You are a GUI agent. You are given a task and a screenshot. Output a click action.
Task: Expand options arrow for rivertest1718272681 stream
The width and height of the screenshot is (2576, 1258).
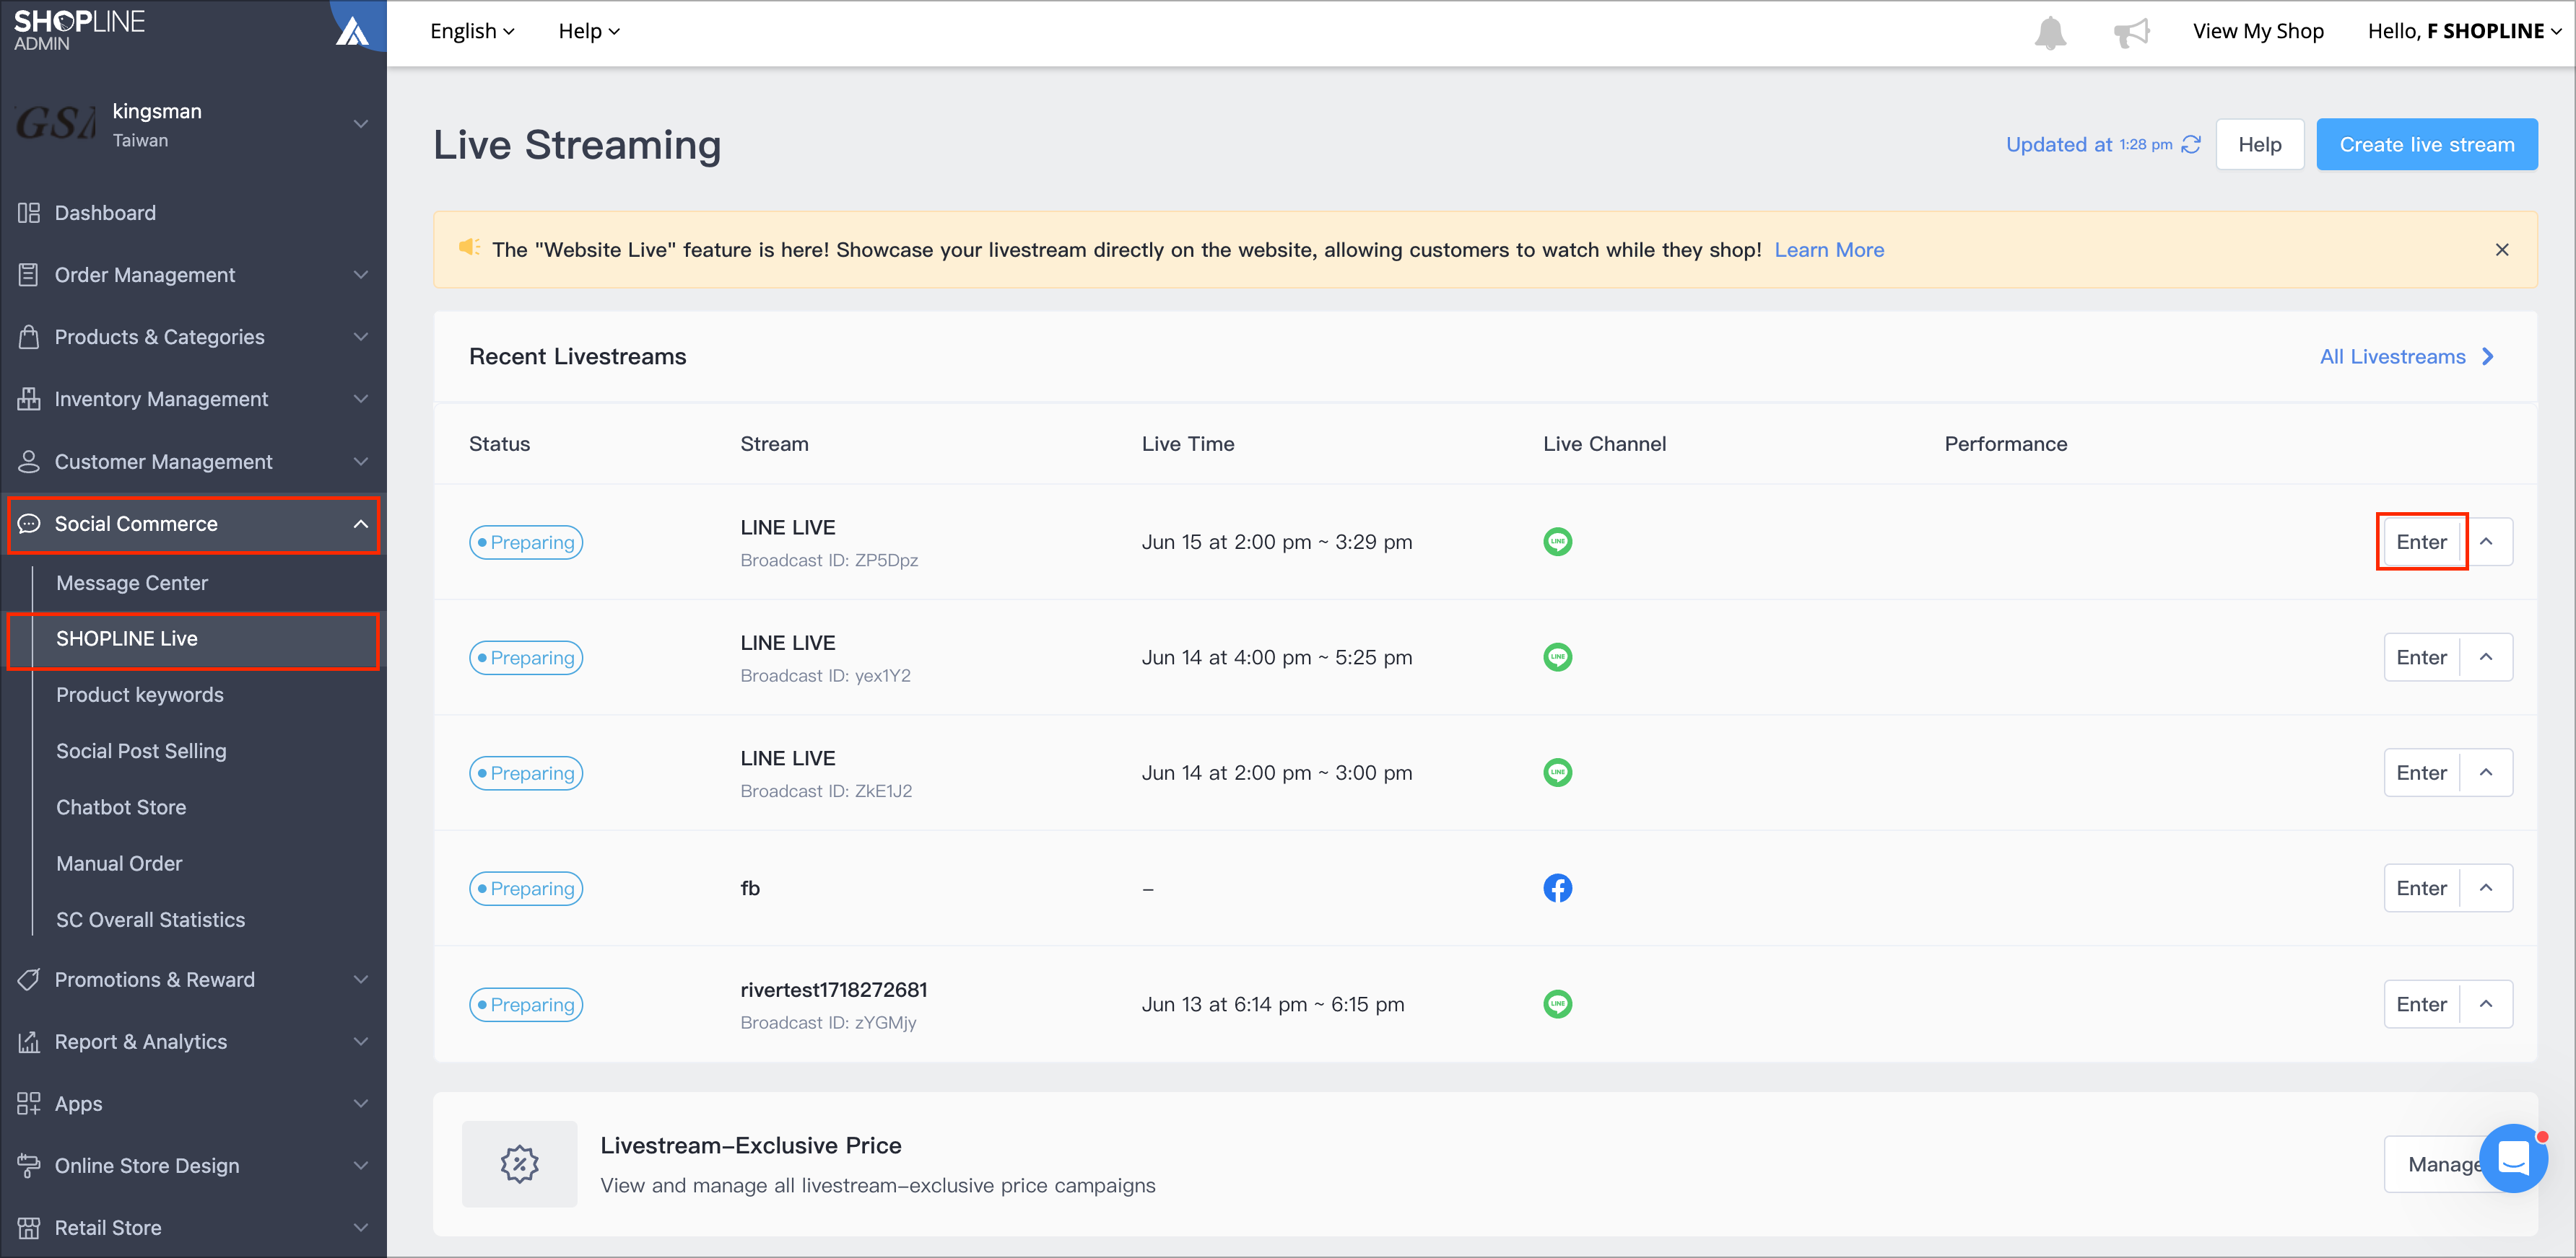click(x=2486, y=1004)
